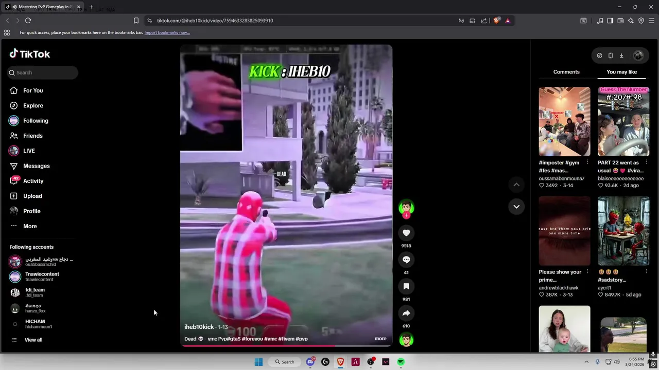Image resolution: width=659 pixels, height=370 pixels.
Task: Open options for PART 22 video
Action: pos(647,162)
